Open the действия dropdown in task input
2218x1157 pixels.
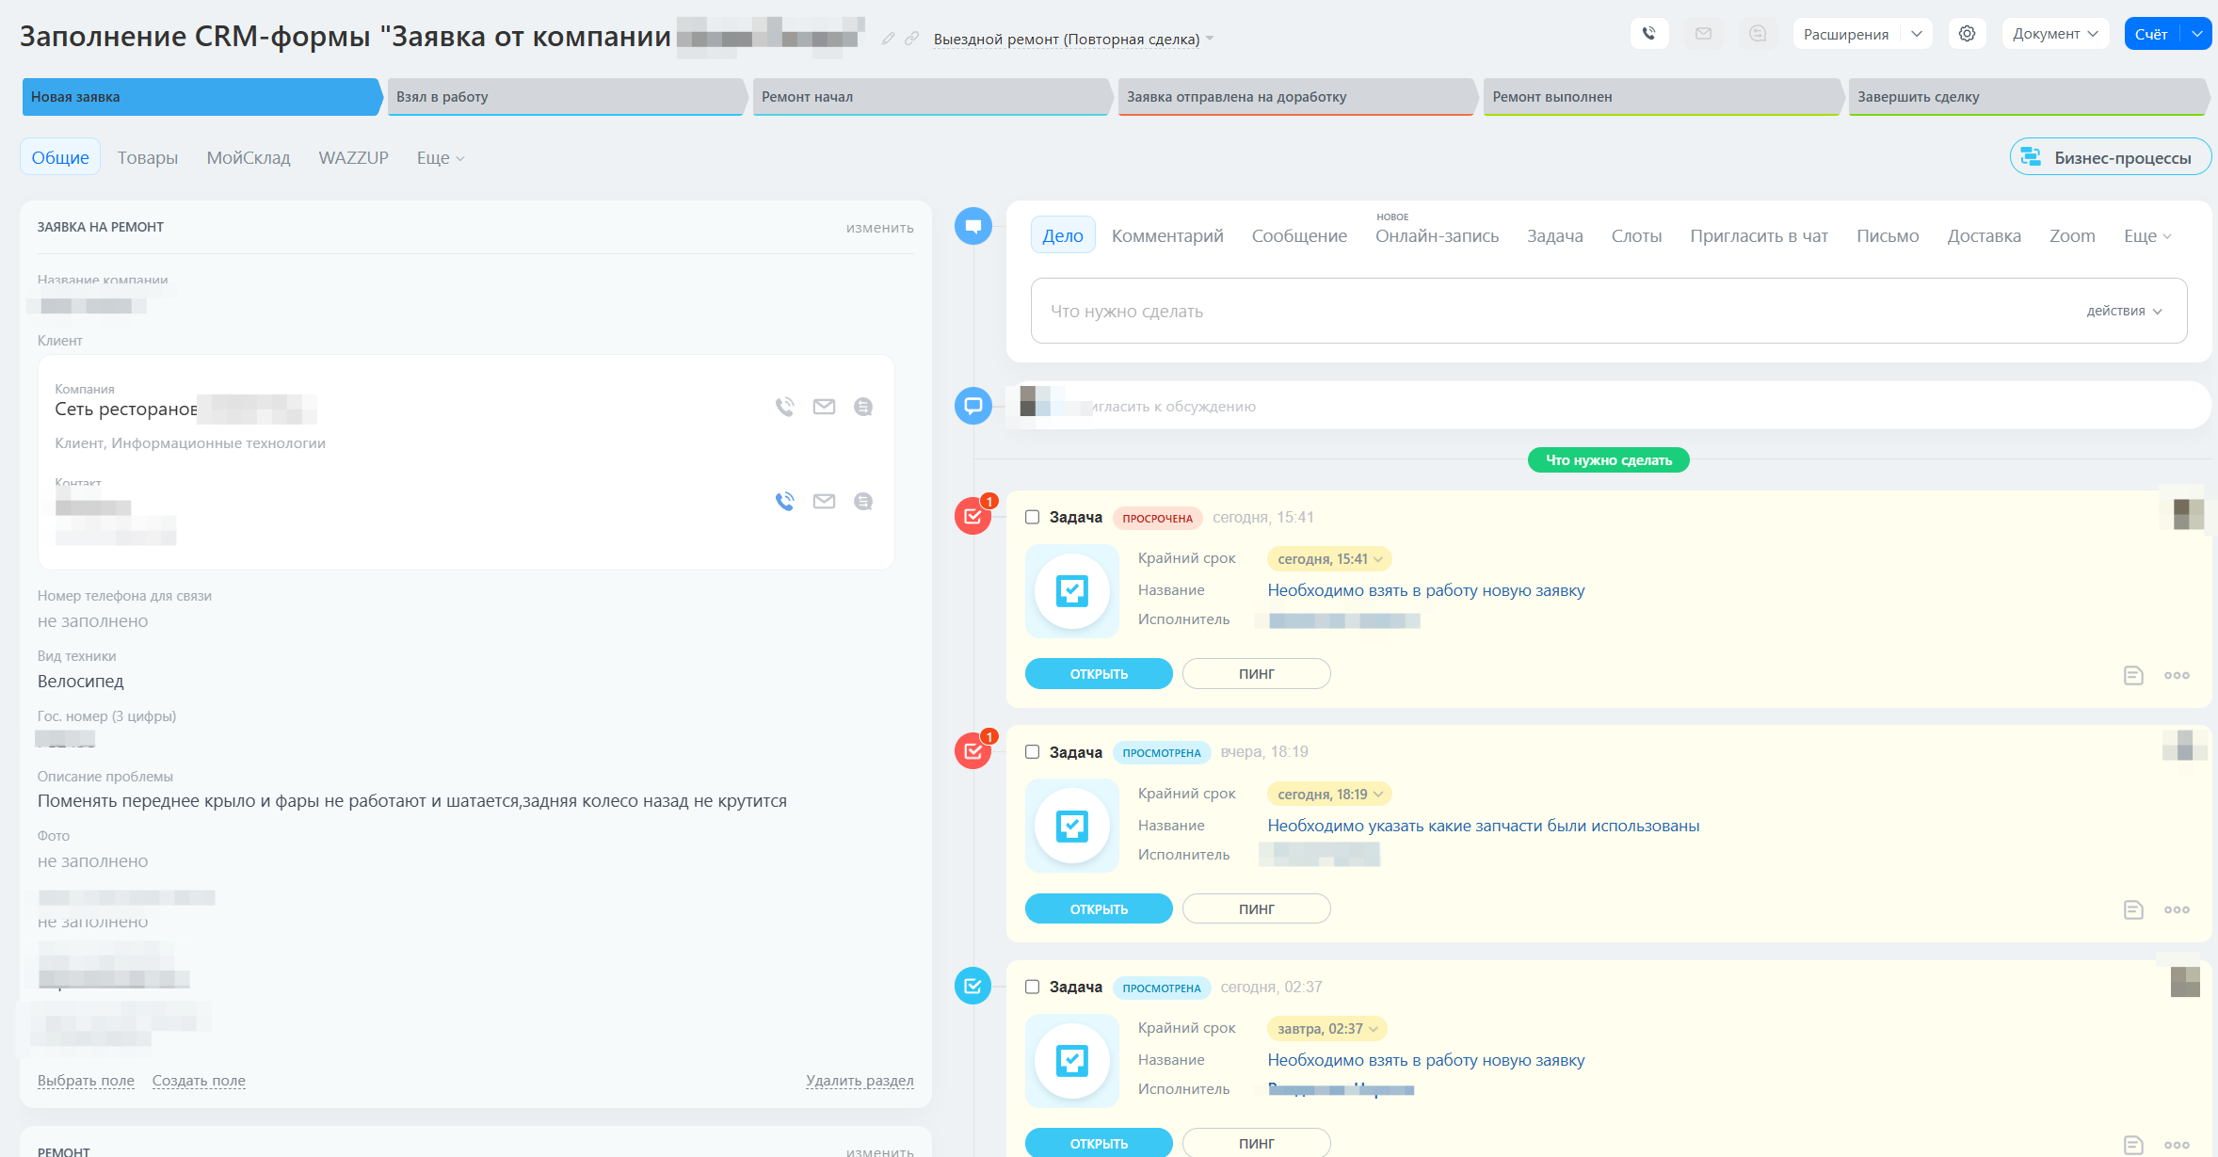[2124, 311]
